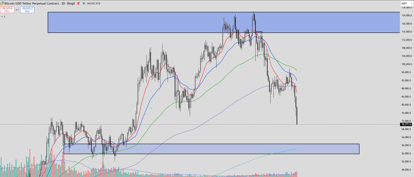
Task: Click the current price label 70,377.6 on price axis
Action: pyautogui.click(x=406, y=124)
